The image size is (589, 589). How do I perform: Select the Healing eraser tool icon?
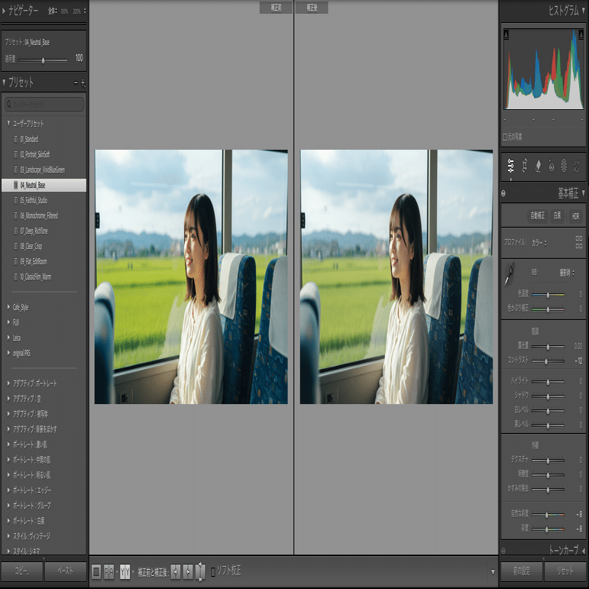coord(538,166)
